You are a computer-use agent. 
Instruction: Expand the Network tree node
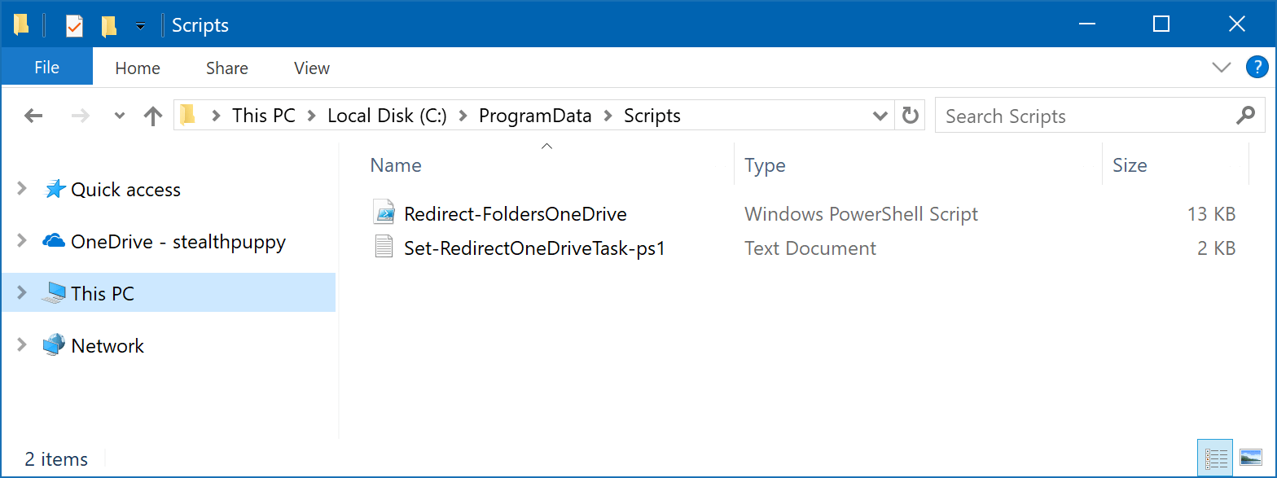(x=22, y=345)
